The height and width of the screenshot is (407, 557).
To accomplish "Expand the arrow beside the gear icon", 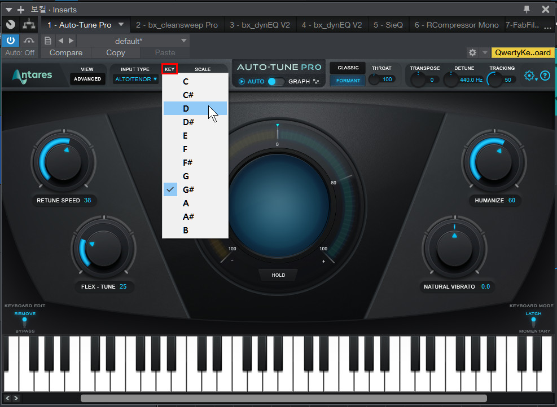I will [x=485, y=52].
